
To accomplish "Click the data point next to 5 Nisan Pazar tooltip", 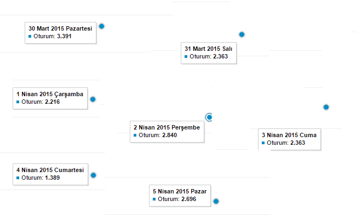I will point(216,201).
